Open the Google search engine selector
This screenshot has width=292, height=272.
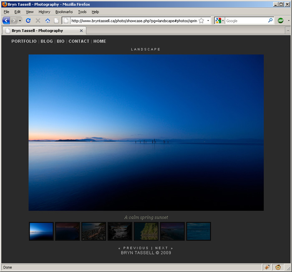(219, 21)
